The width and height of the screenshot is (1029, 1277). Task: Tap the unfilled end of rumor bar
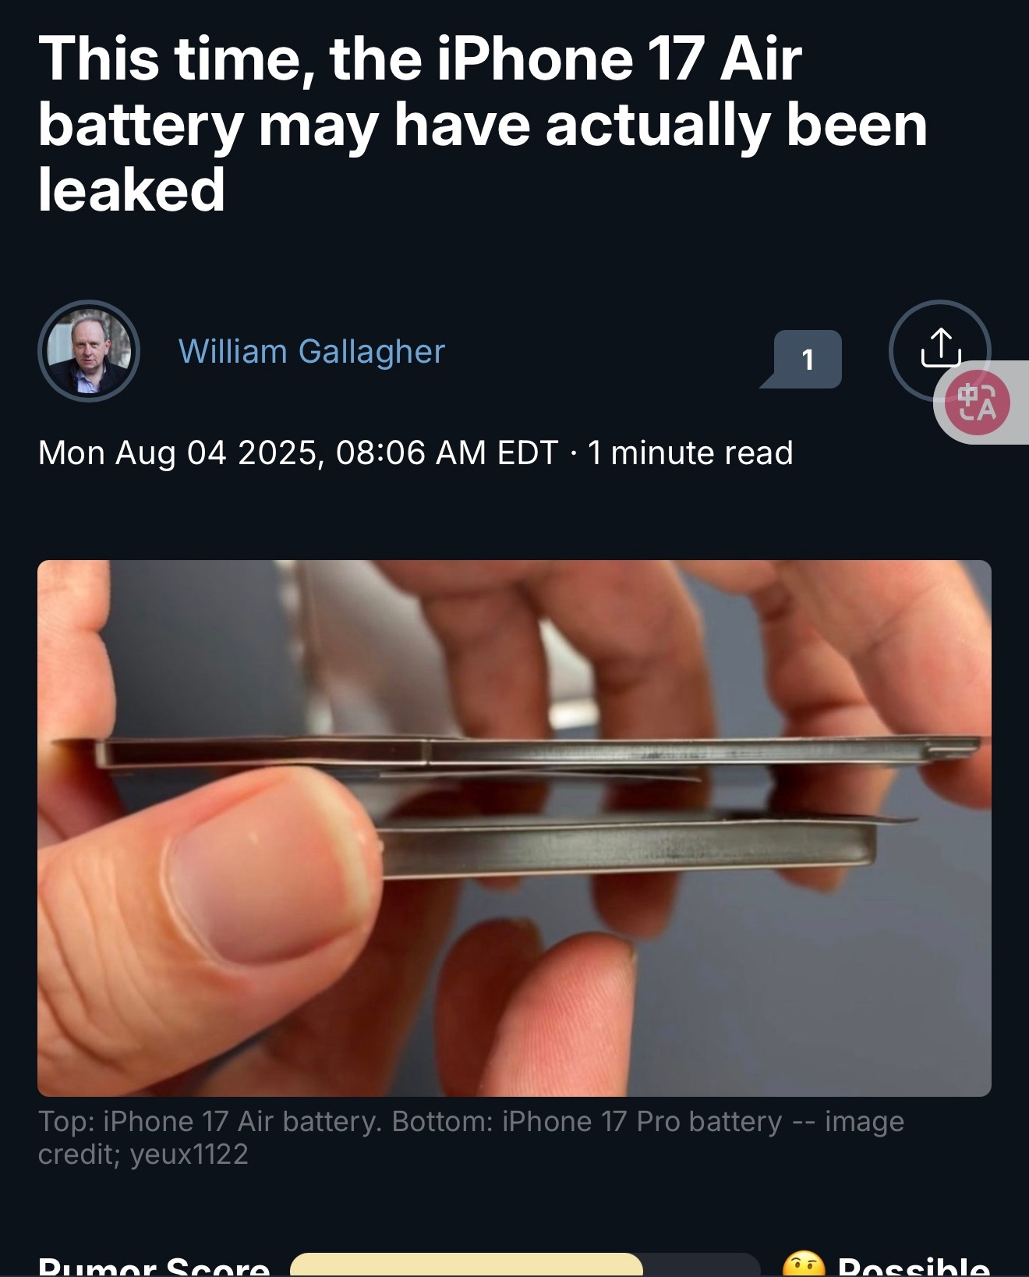(702, 1265)
